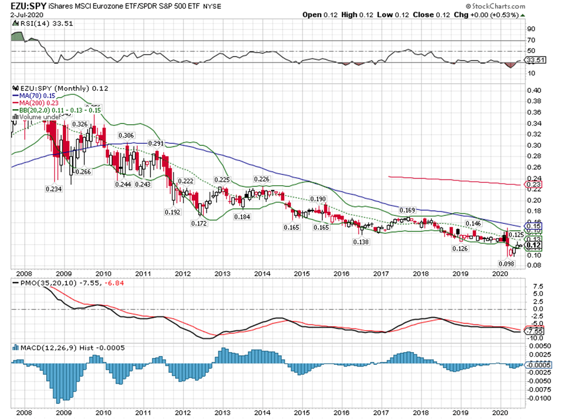The image size is (562, 419).
Task: Click the Close 0.12 value
Action: (x=431, y=14)
